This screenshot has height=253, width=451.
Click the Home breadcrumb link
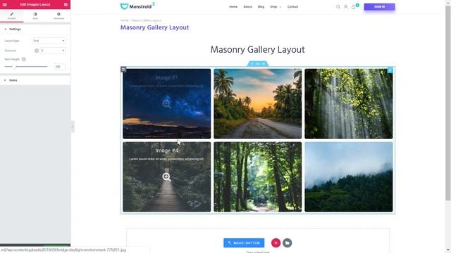click(124, 20)
